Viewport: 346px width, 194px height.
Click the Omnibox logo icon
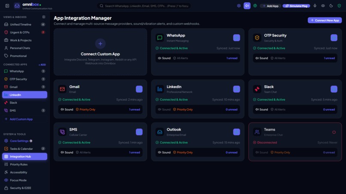(17, 6)
